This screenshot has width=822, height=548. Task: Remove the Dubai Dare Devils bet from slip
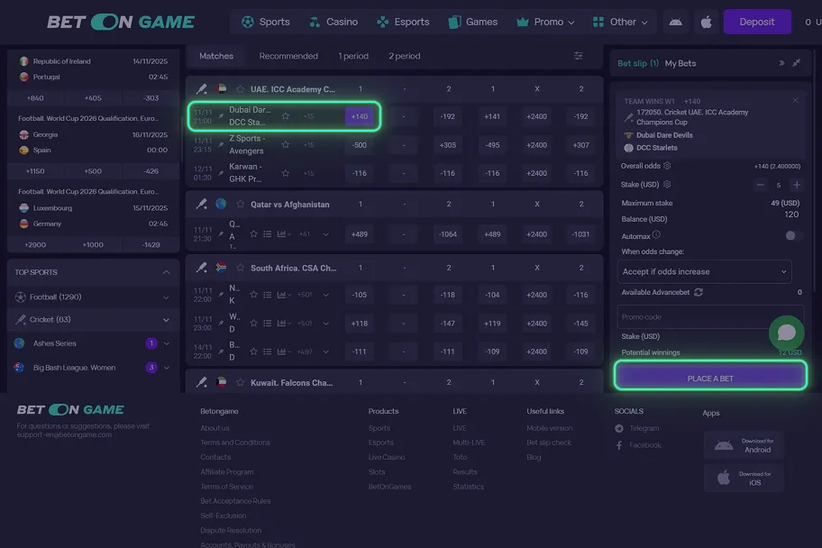(795, 101)
